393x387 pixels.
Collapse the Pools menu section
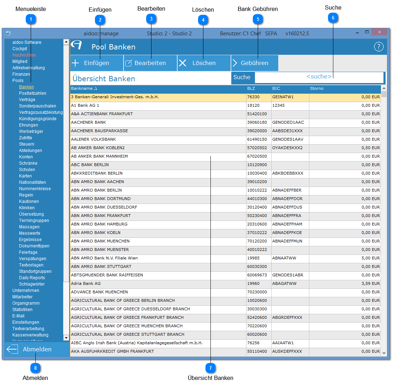coord(18,81)
